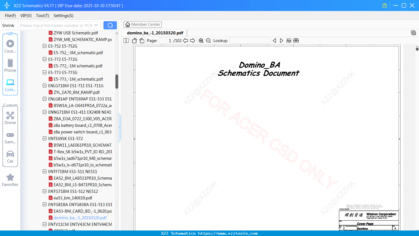
Task: Click the yellow VIP toolbox icon
Action: pyautogui.click(x=385, y=6)
